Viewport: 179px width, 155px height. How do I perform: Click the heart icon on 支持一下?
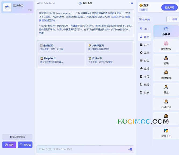90,58
